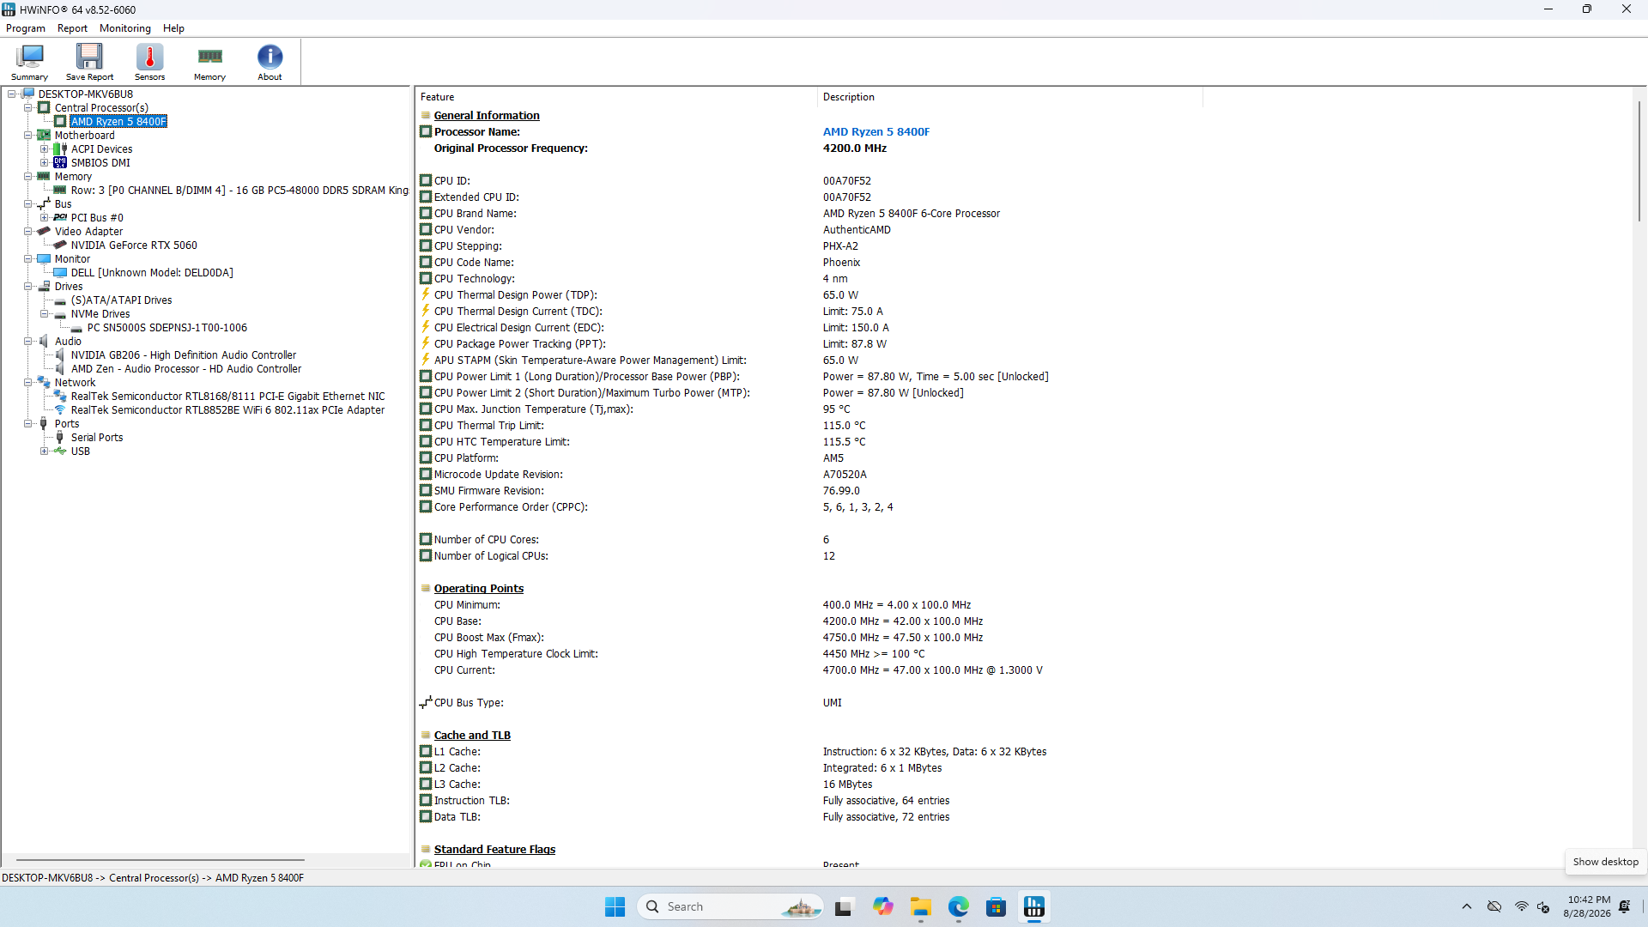Click the Cache and TLB section heading

pos(472,735)
